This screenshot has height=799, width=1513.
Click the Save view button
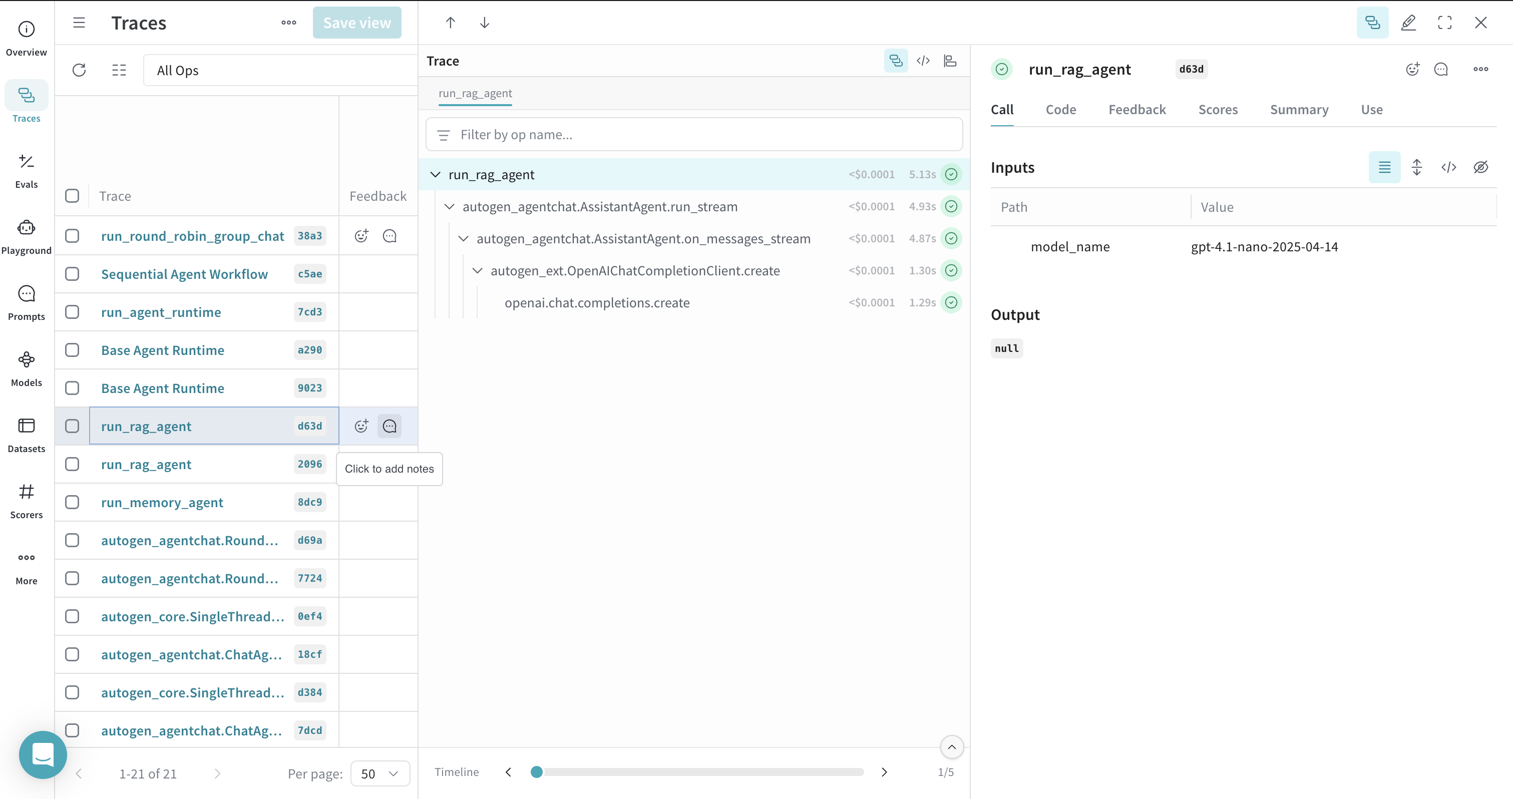[x=356, y=23]
